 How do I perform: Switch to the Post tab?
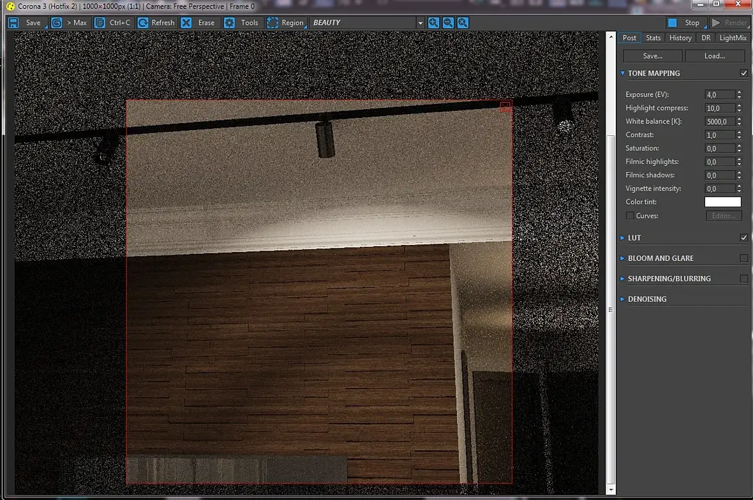point(629,38)
